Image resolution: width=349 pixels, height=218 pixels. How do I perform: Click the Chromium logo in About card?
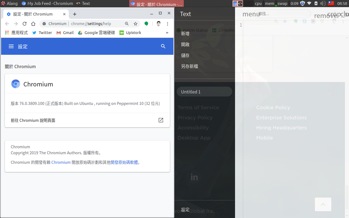click(x=16, y=84)
